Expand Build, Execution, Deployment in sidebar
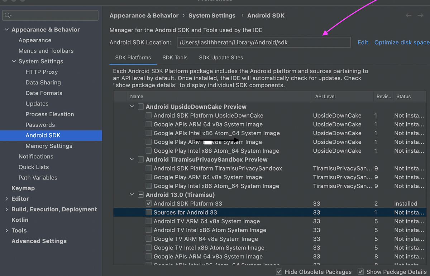Screen dimensions: 430x276 point(6,209)
